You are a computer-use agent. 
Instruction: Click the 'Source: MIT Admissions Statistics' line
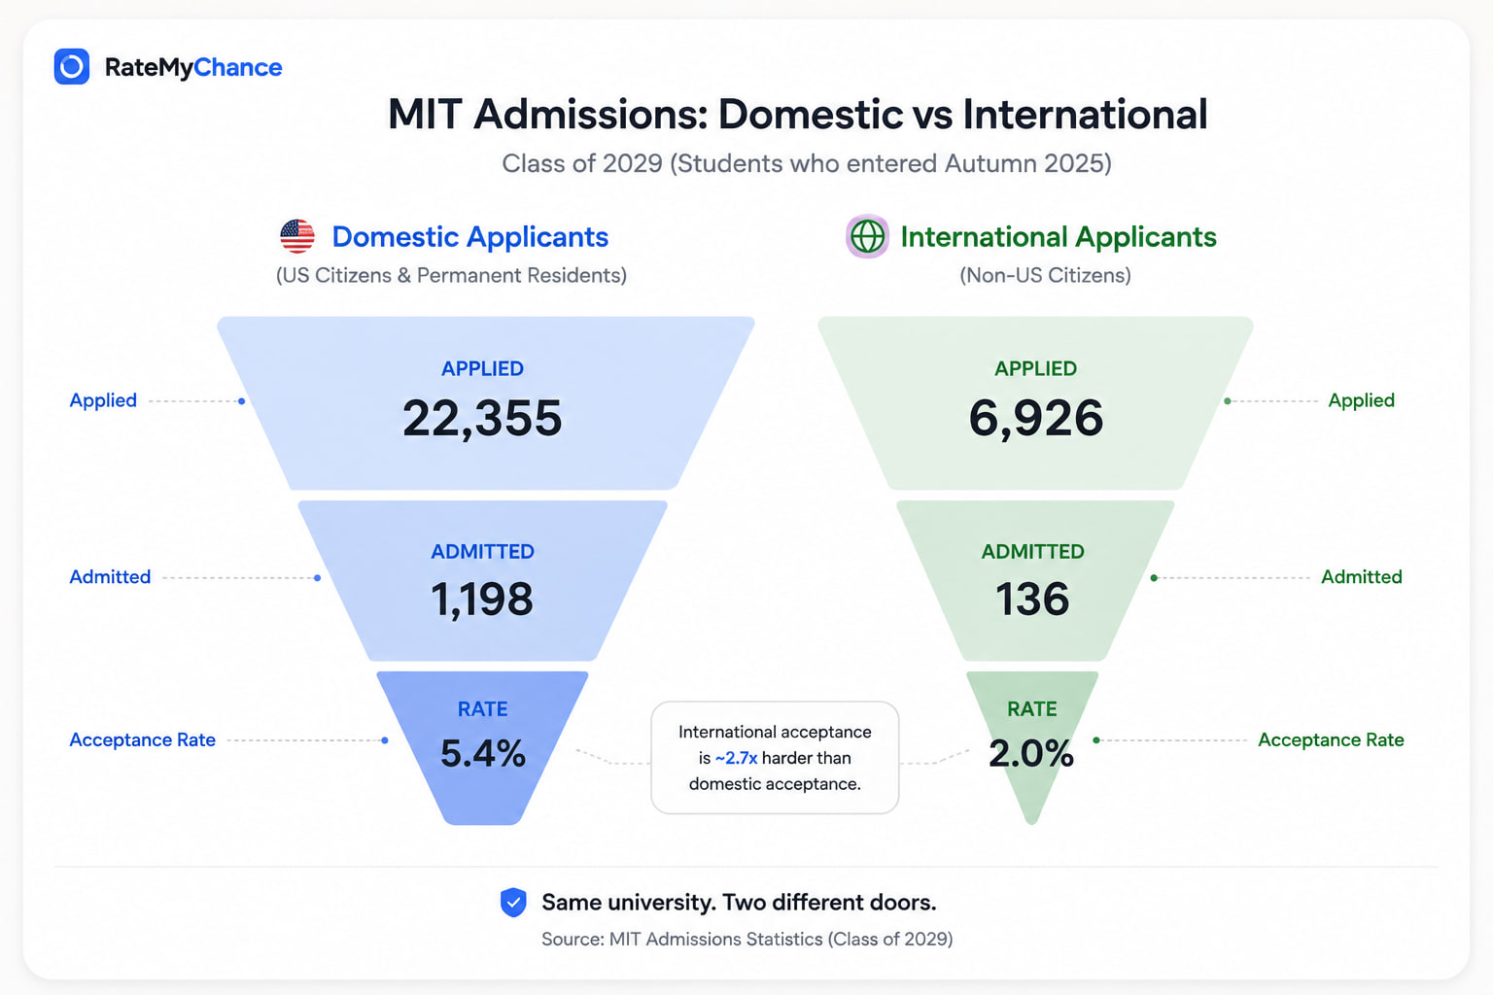746,940
